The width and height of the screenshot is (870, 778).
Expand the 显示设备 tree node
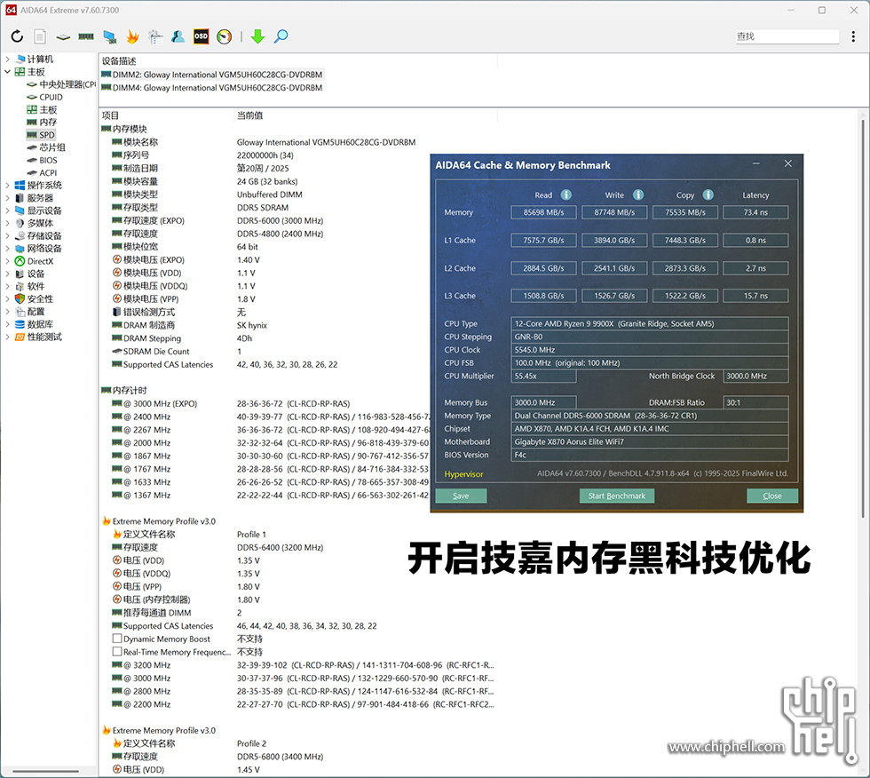click(7, 210)
